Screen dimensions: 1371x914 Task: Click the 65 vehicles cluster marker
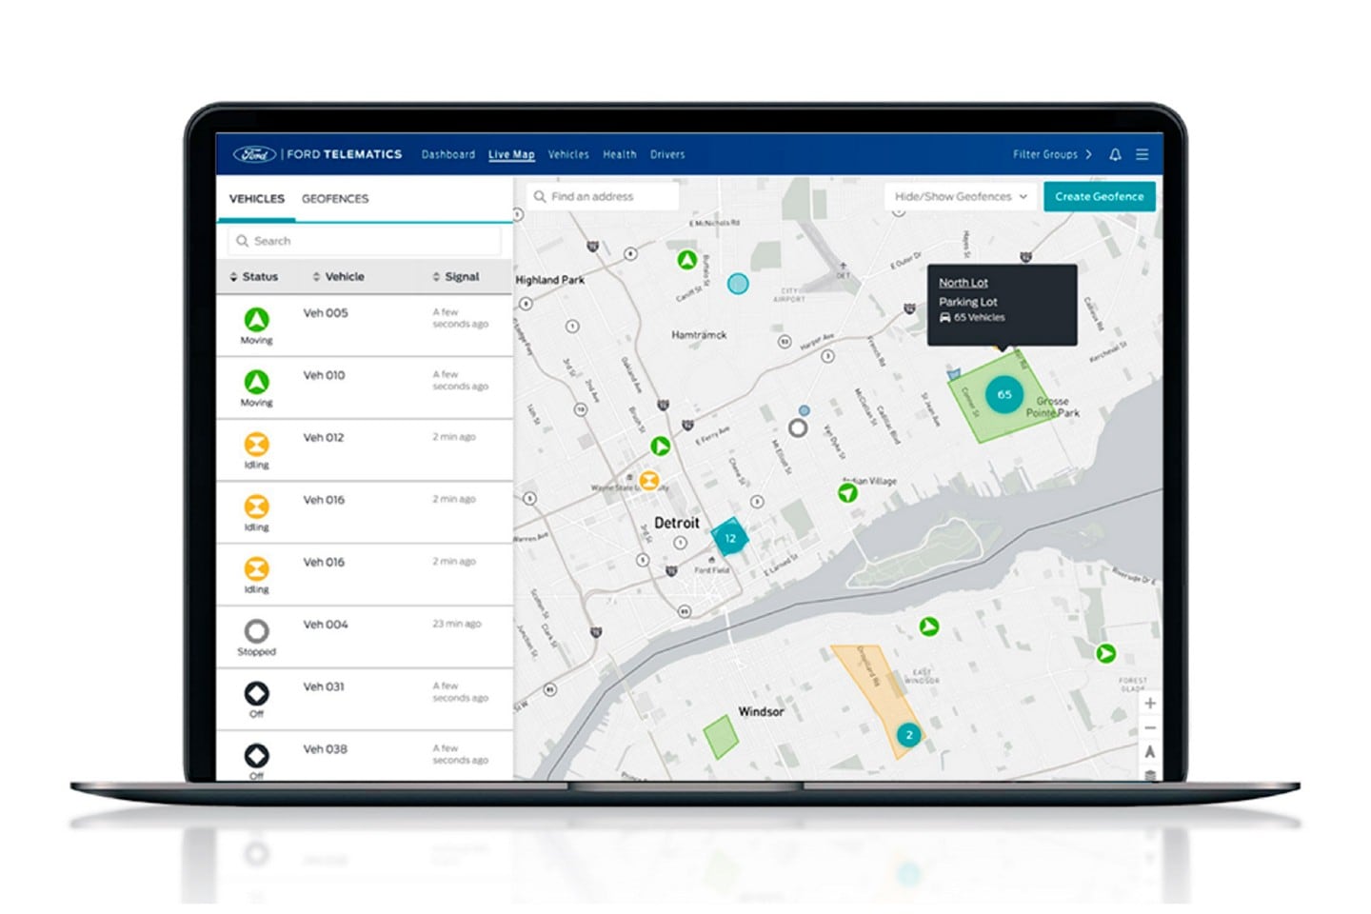coord(1003,394)
